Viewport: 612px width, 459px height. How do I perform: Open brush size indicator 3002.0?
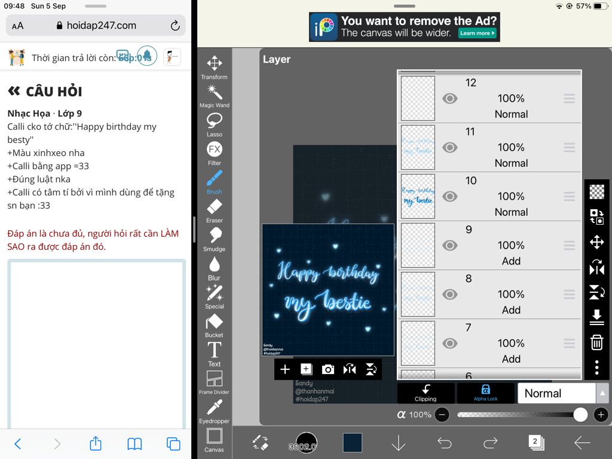click(x=307, y=443)
